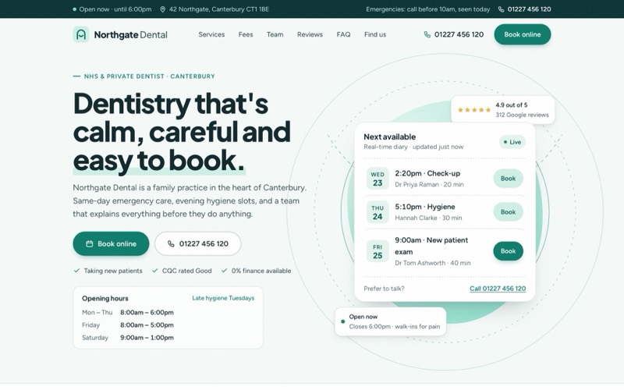
Task: Click the header Book online button
Action: [522, 34]
